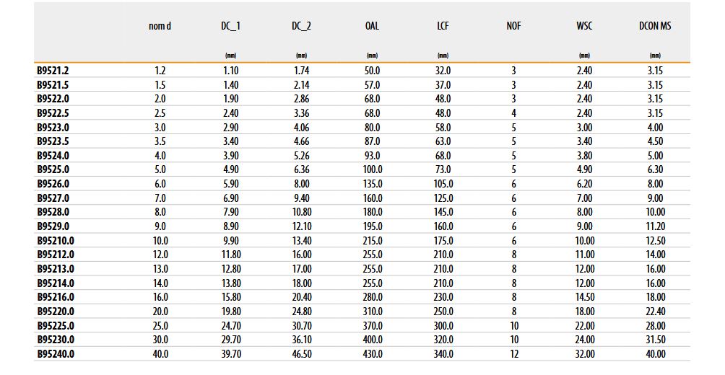This screenshot has height=375, width=725.
Task: Click the DCON MS column header
Action: [x=655, y=26]
